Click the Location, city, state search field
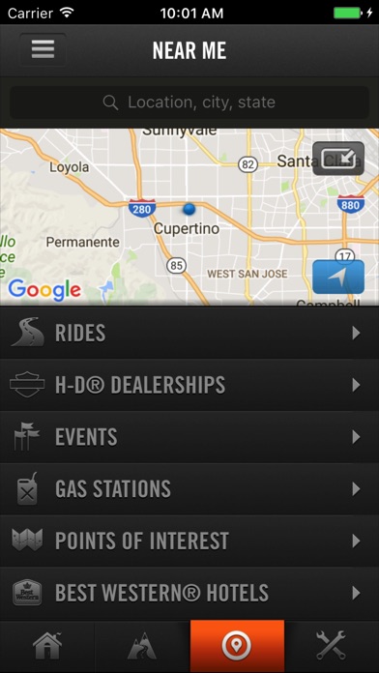Image resolution: width=379 pixels, height=673 pixels. (x=189, y=102)
